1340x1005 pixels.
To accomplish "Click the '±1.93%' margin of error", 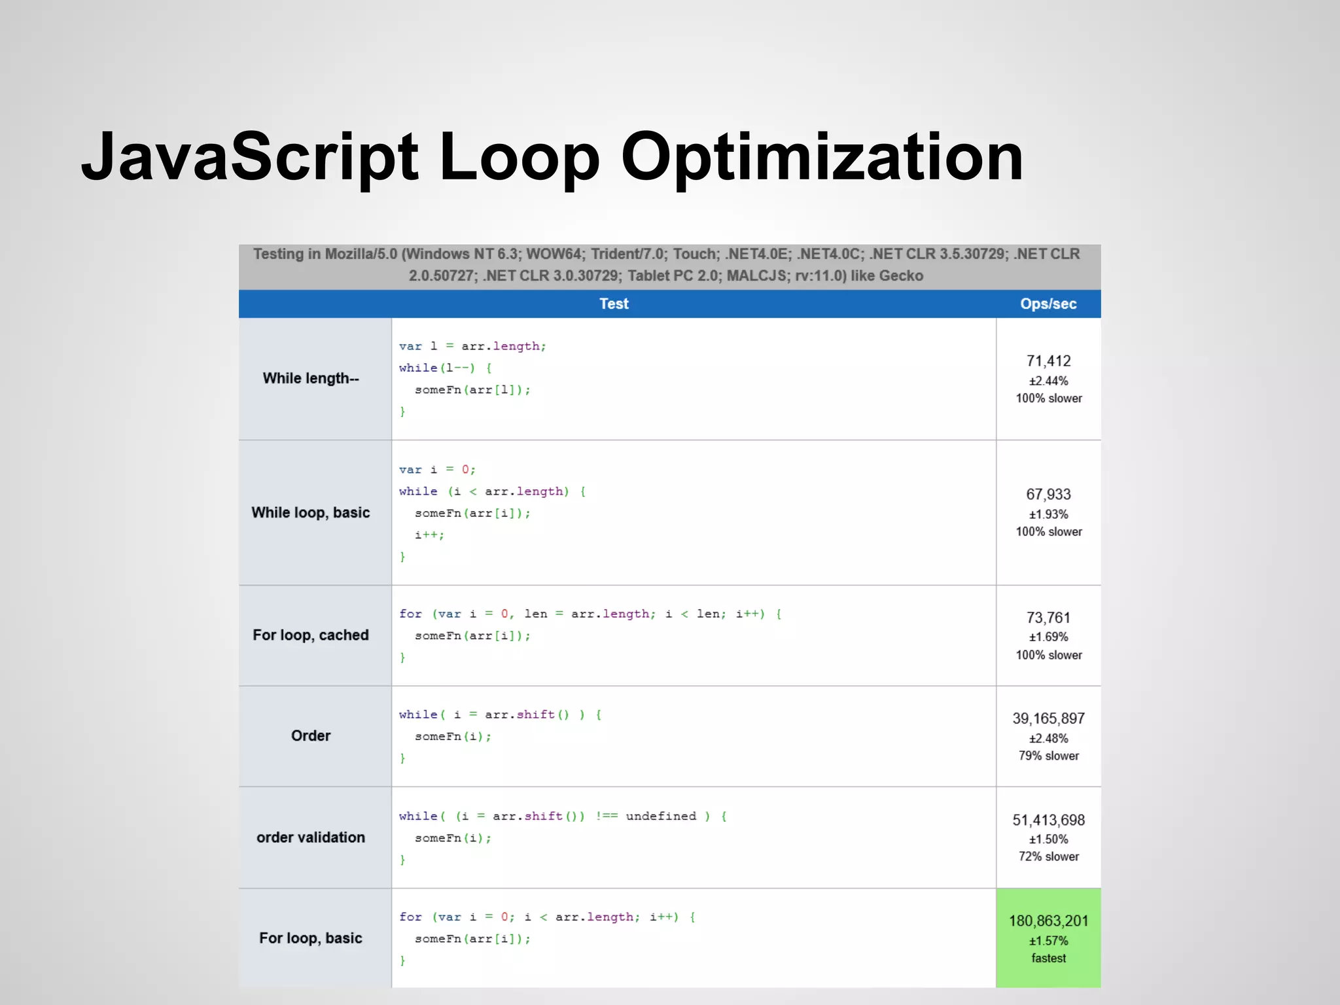I will coord(1049,514).
